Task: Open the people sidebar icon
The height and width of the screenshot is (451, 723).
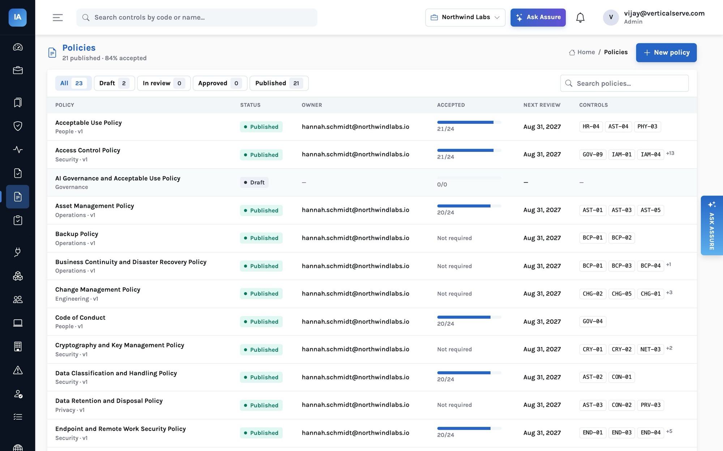Action: [18, 299]
